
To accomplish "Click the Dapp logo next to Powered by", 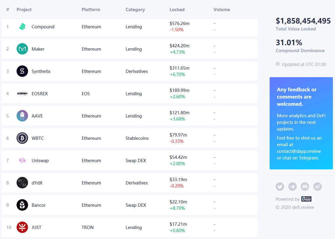I will click(306, 199).
